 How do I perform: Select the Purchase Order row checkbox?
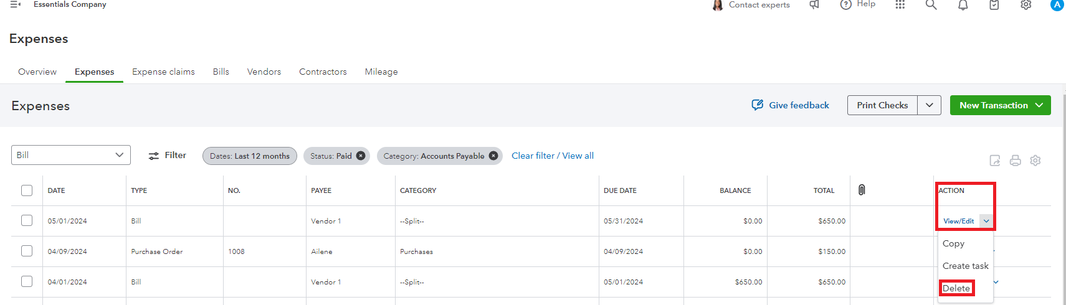point(27,251)
